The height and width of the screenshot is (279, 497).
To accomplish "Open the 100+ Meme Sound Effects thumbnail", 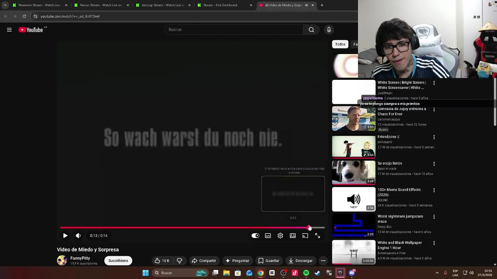I will click(x=354, y=199).
